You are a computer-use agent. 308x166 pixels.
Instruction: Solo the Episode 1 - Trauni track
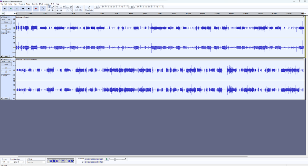[9, 19]
